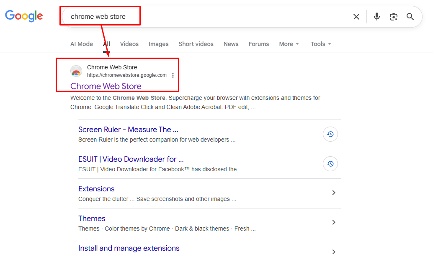The width and height of the screenshot is (433, 254).
Task: Expand the Extensions result with its arrow
Action: click(334, 193)
